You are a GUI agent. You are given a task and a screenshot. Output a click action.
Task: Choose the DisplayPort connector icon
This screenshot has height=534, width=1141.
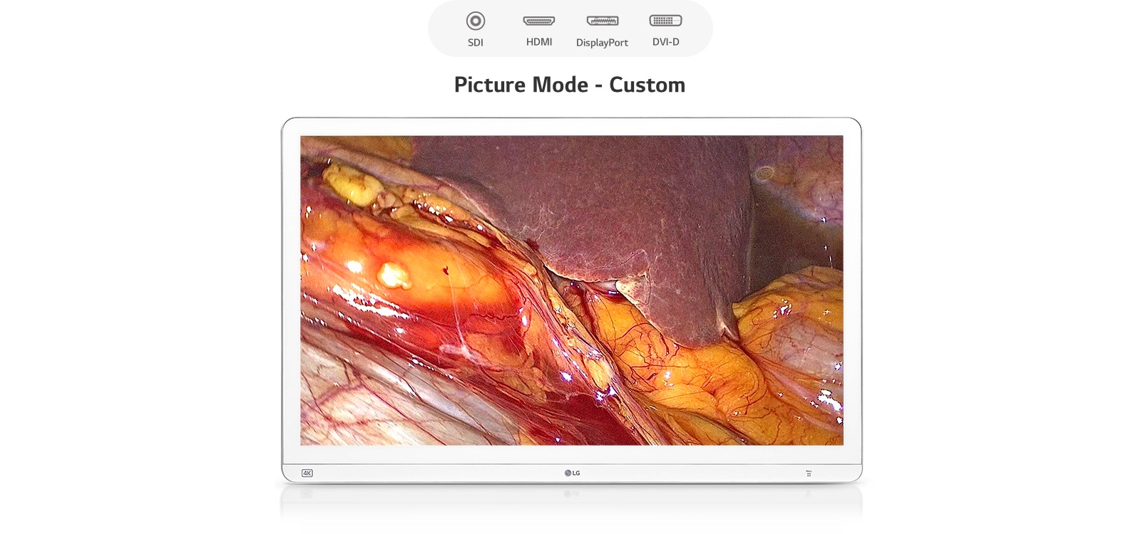[x=602, y=21]
